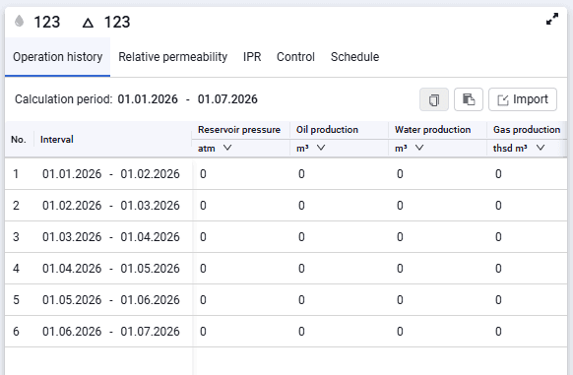Open the Operation history tab
Image resolution: width=573 pixels, height=375 pixels.
coord(57,57)
